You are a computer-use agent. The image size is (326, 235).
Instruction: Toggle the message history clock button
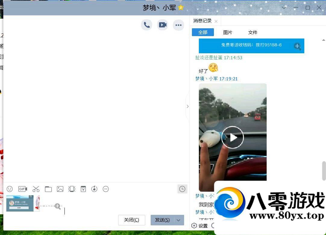182,189
